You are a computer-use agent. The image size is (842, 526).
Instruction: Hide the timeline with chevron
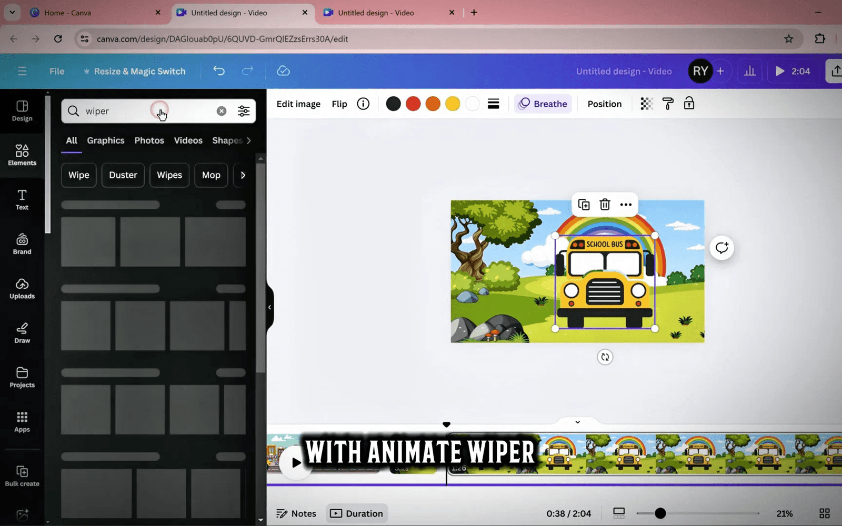(x=577, y=422)
